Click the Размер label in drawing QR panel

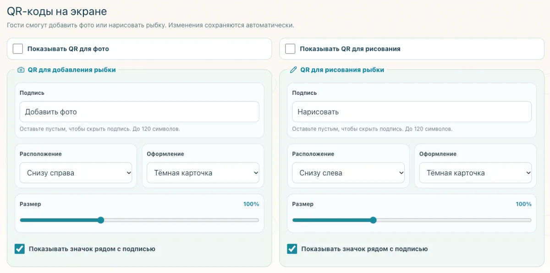[303, 204]
